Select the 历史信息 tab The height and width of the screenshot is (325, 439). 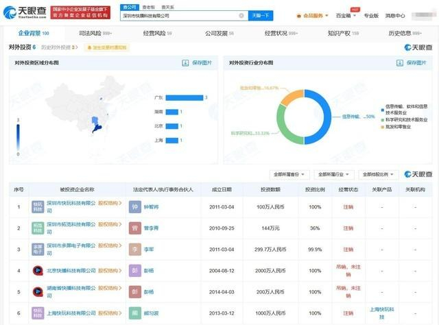click(405, 34)
